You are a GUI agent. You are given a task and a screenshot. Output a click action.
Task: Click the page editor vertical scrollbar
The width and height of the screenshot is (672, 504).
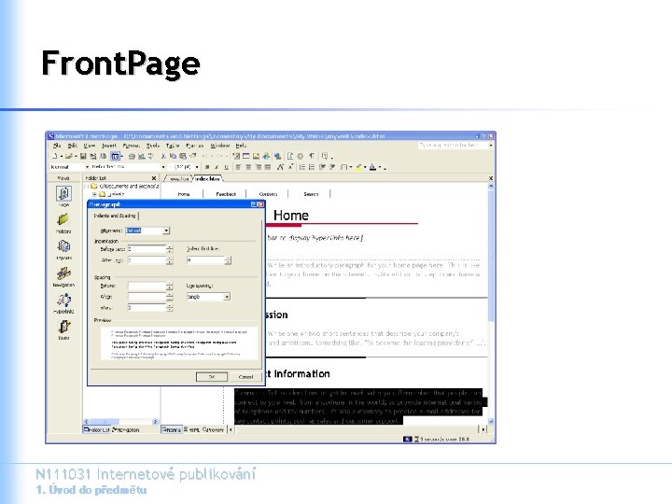pos(491,304)
